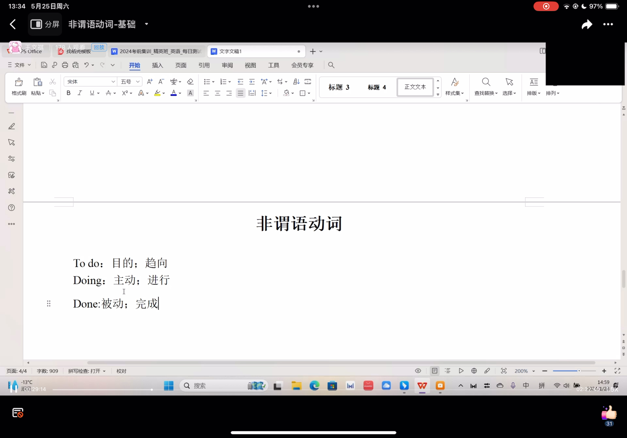Image resolution: width=627 pixels, height=438 pixels.
Task: Switch to the References (引用) tab
Action: (x=204, y=65)
